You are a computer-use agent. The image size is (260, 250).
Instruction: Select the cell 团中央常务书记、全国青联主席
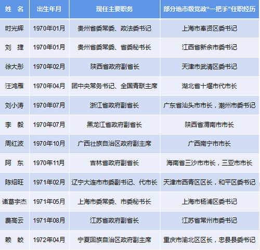[x=114, y=86]
